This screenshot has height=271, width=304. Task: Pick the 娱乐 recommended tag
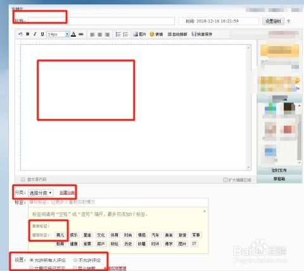click(x=73, y=235)
